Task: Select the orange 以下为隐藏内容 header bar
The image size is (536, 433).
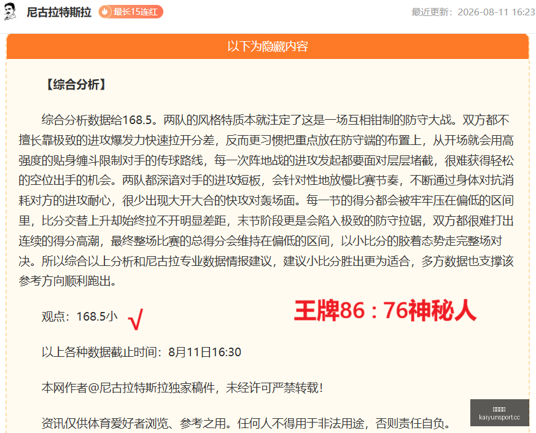Action: point(268,46)
